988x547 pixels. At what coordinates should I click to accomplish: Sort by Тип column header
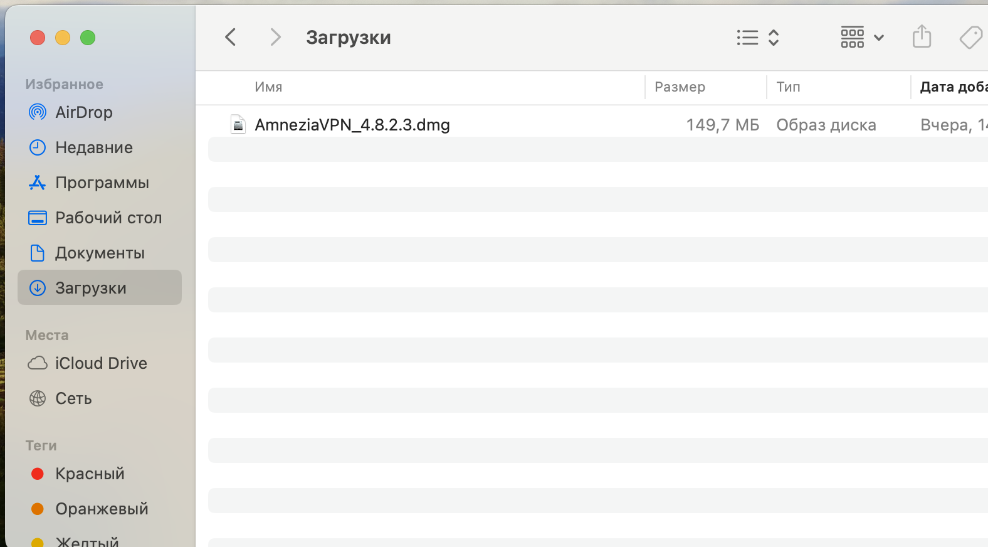tap(788, 87)
